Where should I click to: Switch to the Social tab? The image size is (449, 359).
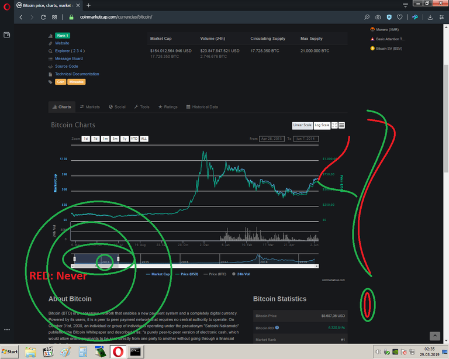(117, 107)
